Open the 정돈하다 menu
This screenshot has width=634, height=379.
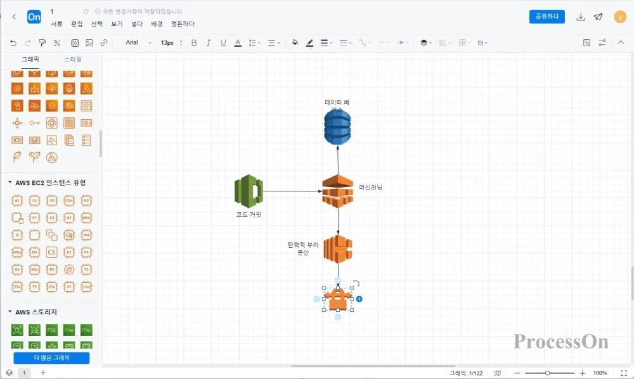point(183,24)
